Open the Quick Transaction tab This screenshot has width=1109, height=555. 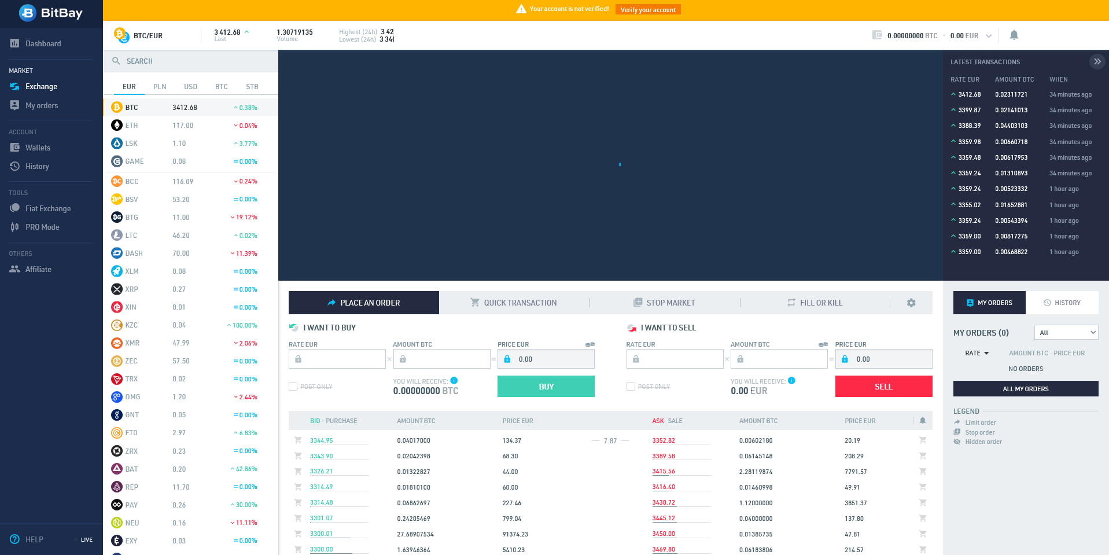coord(514,303)
